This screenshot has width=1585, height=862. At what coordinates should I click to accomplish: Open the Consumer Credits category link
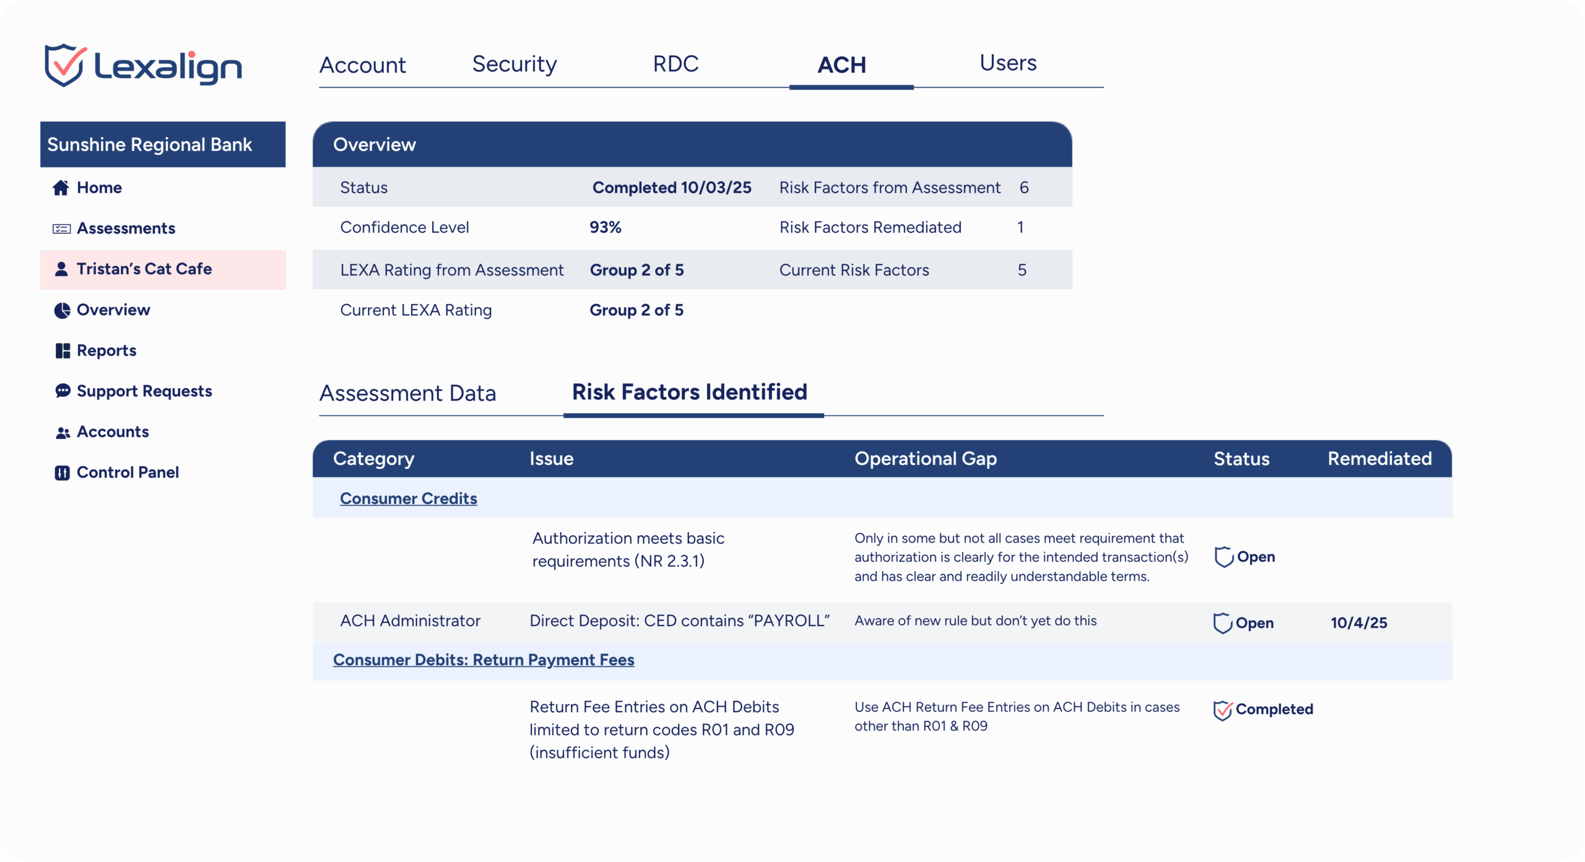[408, 498]
